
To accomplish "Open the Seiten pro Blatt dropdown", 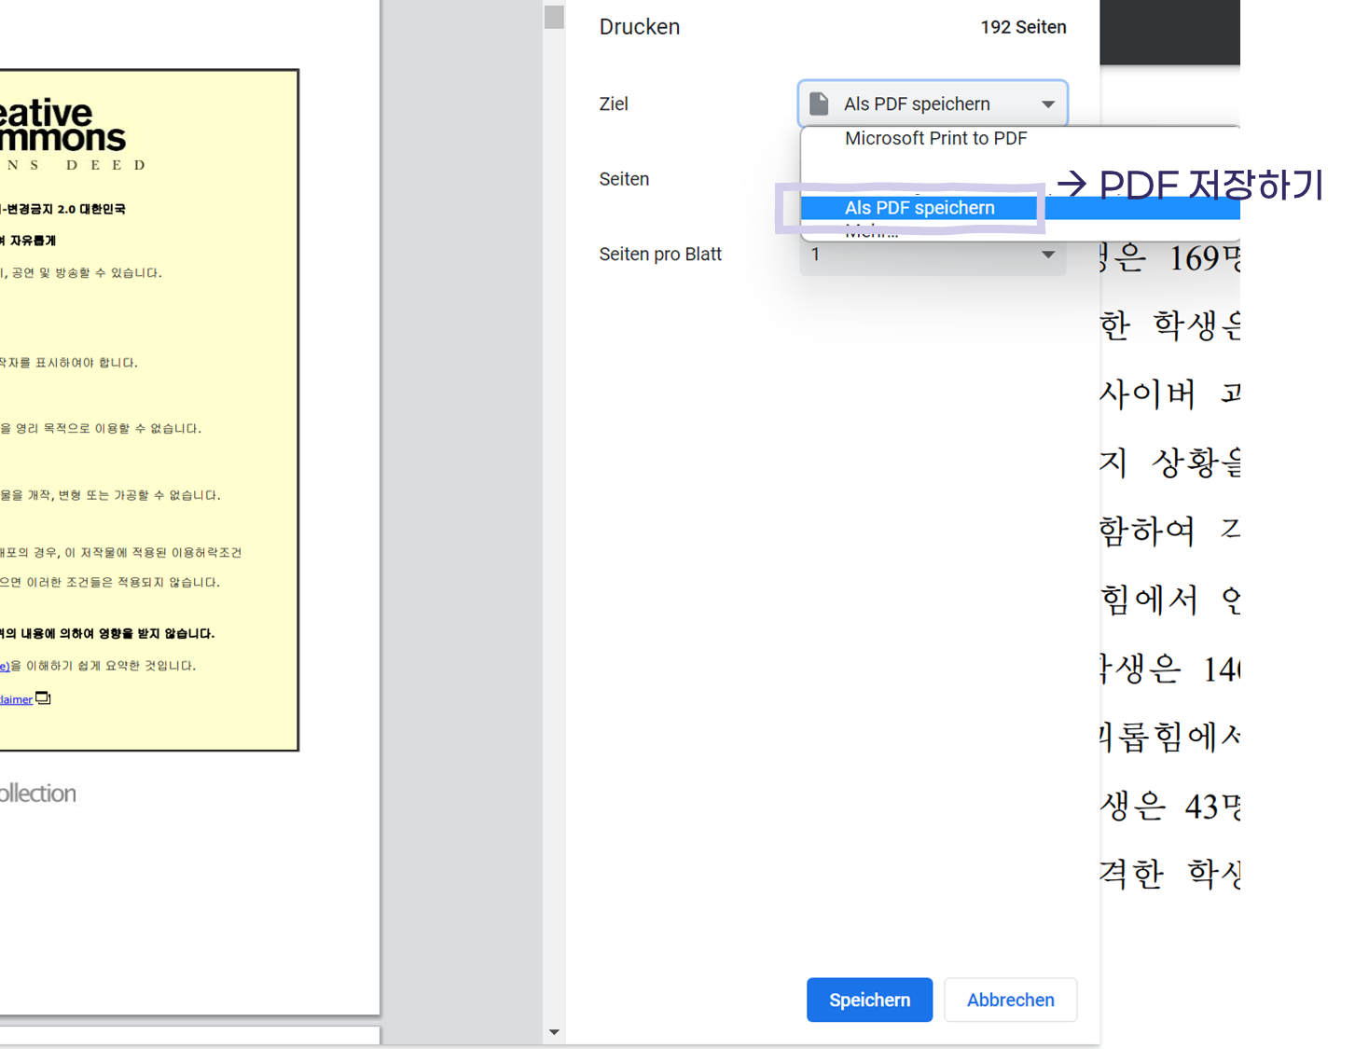I will 933,255.
